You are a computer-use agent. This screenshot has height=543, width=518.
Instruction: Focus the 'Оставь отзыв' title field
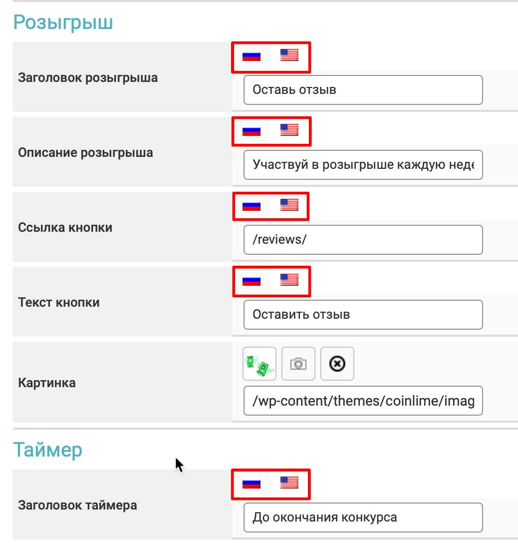pyautogui.click(x=363, y=90)
